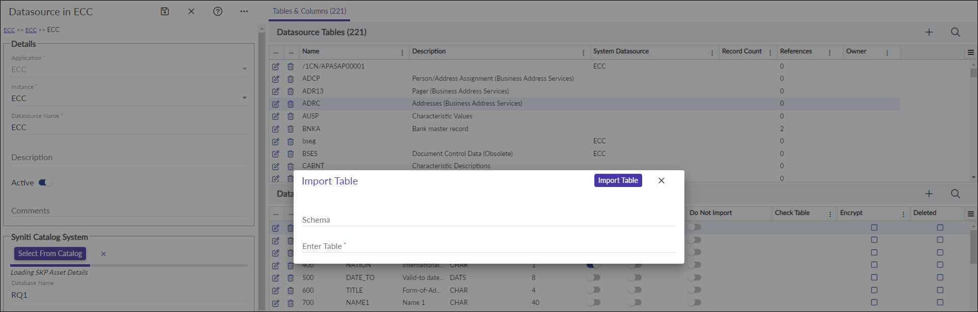This screenshot has height=312, width=978.
Task: Edit the ADCP table row
Action: (276, 79)
